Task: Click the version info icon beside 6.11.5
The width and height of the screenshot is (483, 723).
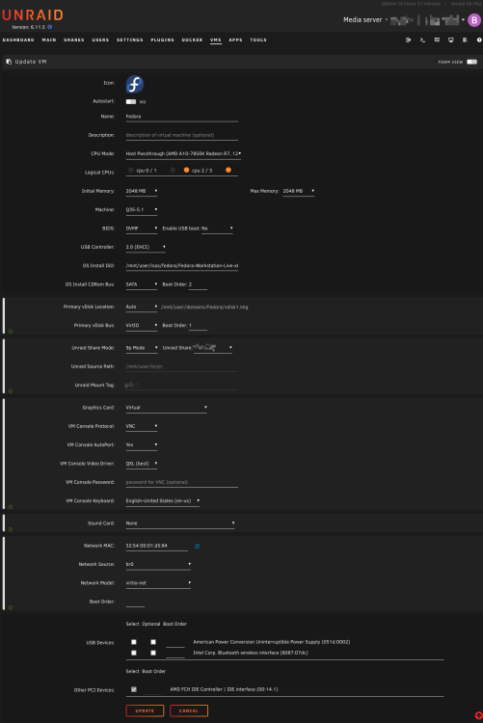Action: 50,27
